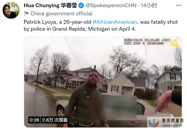The width and height of the screenshot is (187, 129).
Task: Click the phoenix bird watermark logo
Action: [154, 123]
